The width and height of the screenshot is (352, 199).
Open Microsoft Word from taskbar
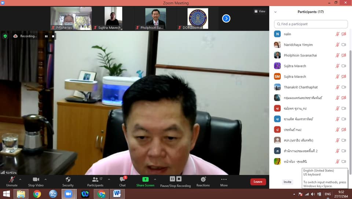[117, 194]
